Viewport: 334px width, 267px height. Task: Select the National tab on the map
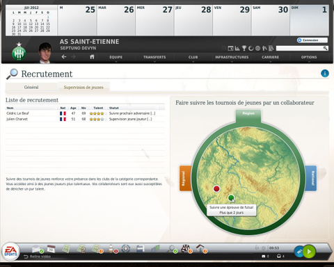tap(311, 178)
